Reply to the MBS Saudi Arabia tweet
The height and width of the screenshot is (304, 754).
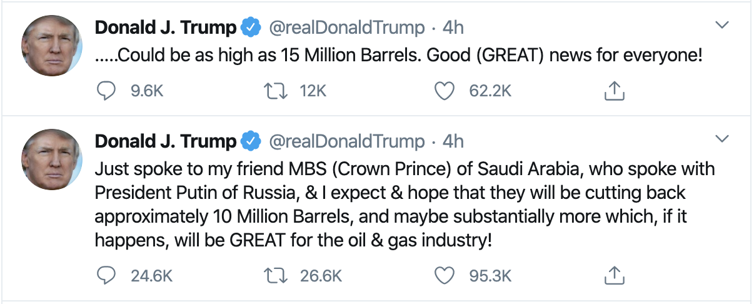click(x=108, y=275)
